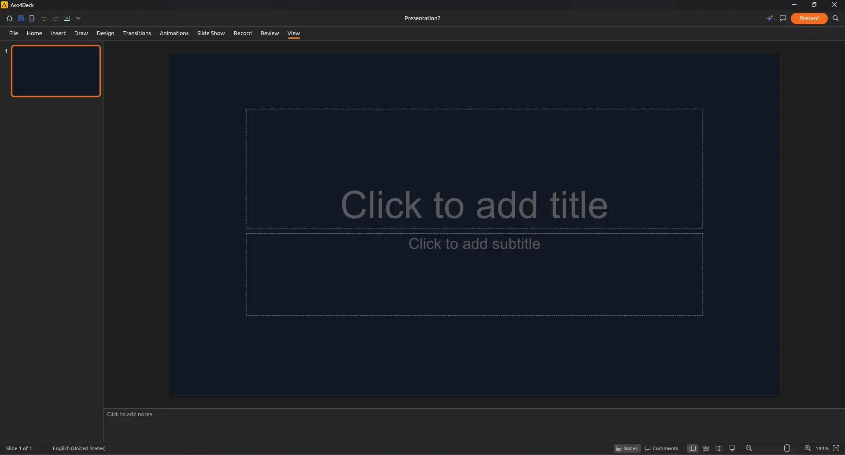
Task: Click the export document icon
Action: coord(32,18)
